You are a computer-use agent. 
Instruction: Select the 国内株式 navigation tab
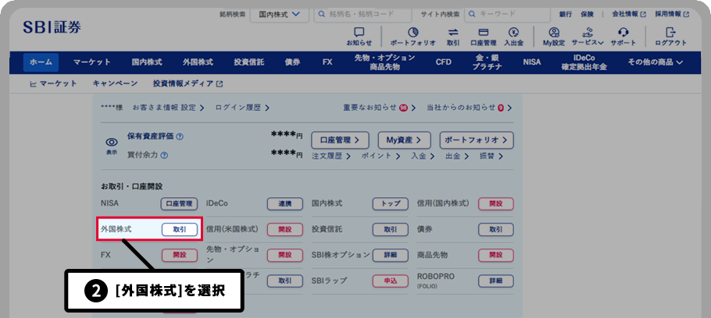147,62
